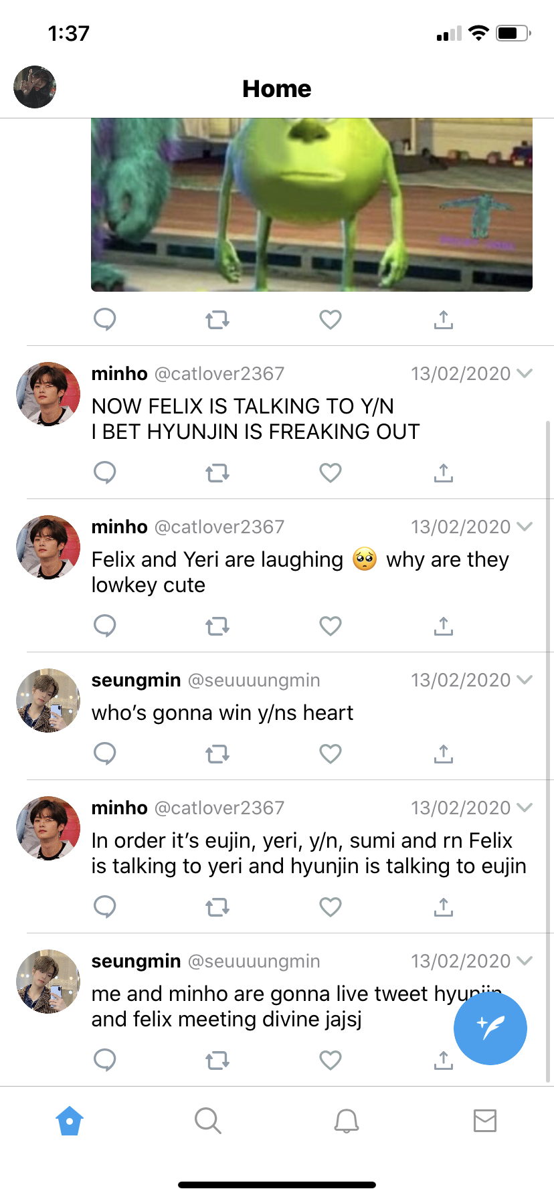Tap the profile avatar in the top header

(x=35, y=87)
